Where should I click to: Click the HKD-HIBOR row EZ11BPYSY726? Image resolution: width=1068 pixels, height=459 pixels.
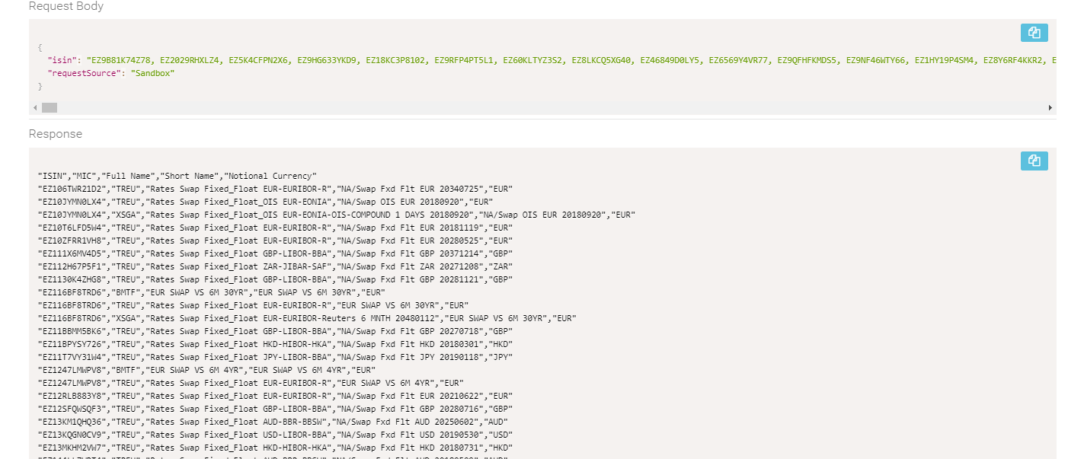[x=275, y=344]
